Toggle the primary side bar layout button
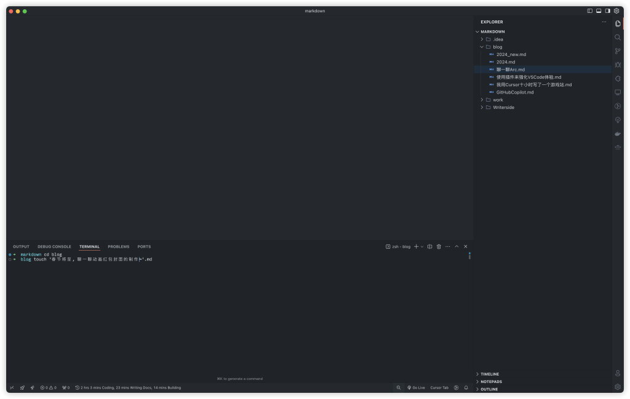630x399 pixels. 589,11
